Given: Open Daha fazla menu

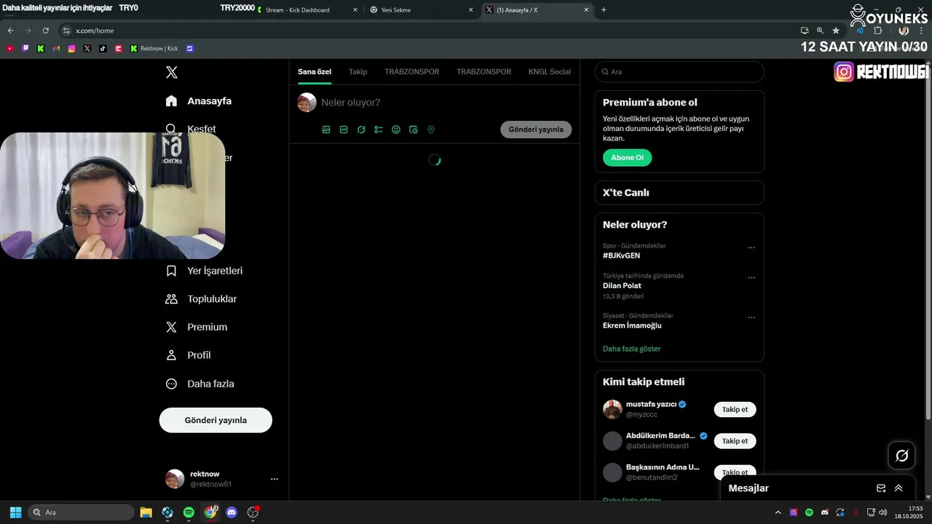Looking at the screenshot, I should pyautogui.click(x=200, y=384).
